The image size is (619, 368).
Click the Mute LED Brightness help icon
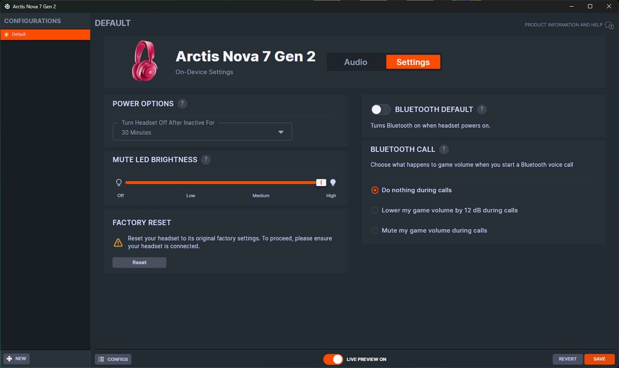[206, 160]
